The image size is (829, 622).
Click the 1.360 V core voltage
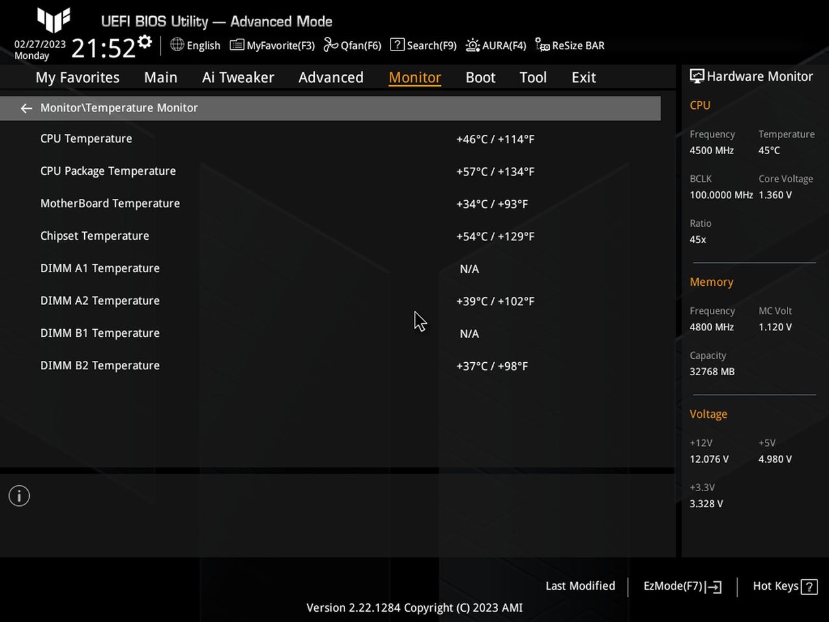click(775, 195)
